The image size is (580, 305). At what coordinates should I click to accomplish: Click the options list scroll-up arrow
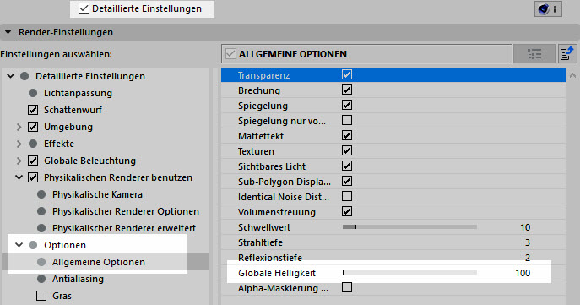tap(572, 75)
